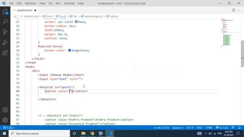Open the Visual Studio Code taskbar icon

point(110,134)
